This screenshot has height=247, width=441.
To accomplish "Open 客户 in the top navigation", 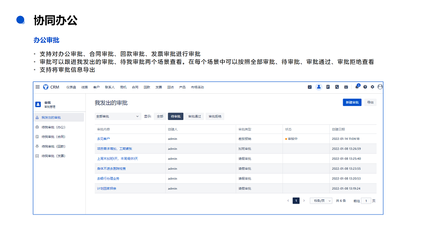I will 96,87.
